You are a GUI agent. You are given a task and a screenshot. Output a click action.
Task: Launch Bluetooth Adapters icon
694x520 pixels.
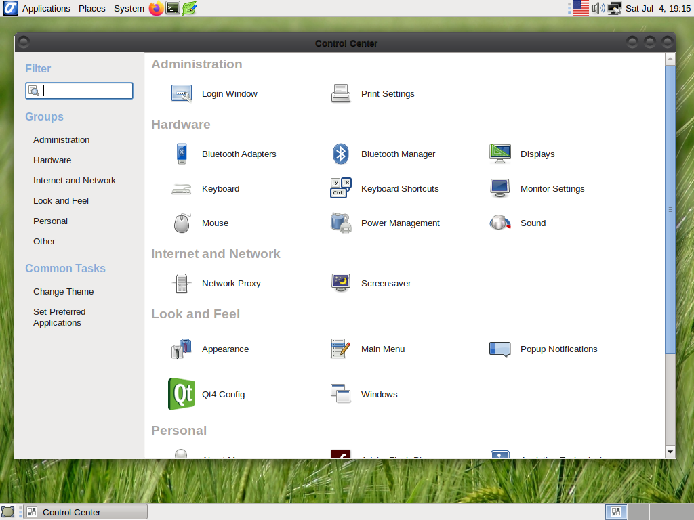[x=182, y=154]
